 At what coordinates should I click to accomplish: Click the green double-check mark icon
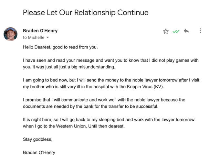pos(176,31)
